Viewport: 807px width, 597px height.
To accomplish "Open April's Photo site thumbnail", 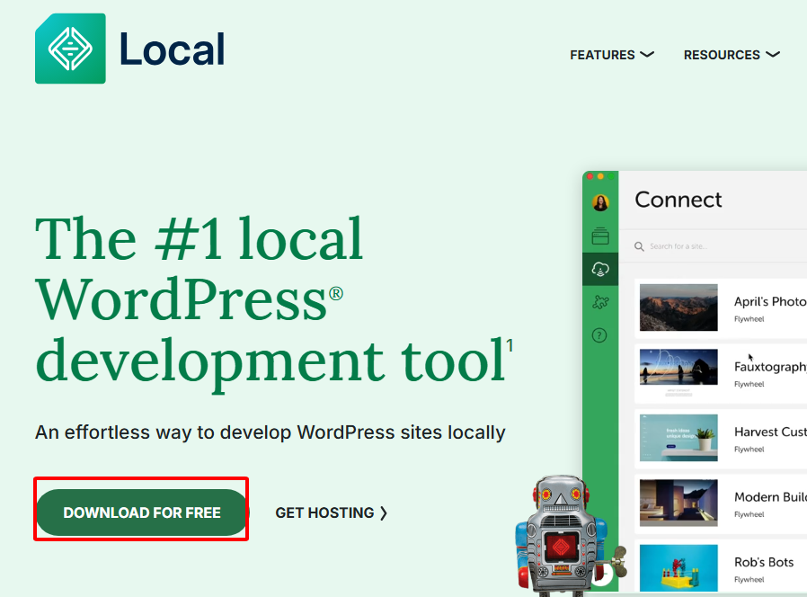I will pos(678,307).
